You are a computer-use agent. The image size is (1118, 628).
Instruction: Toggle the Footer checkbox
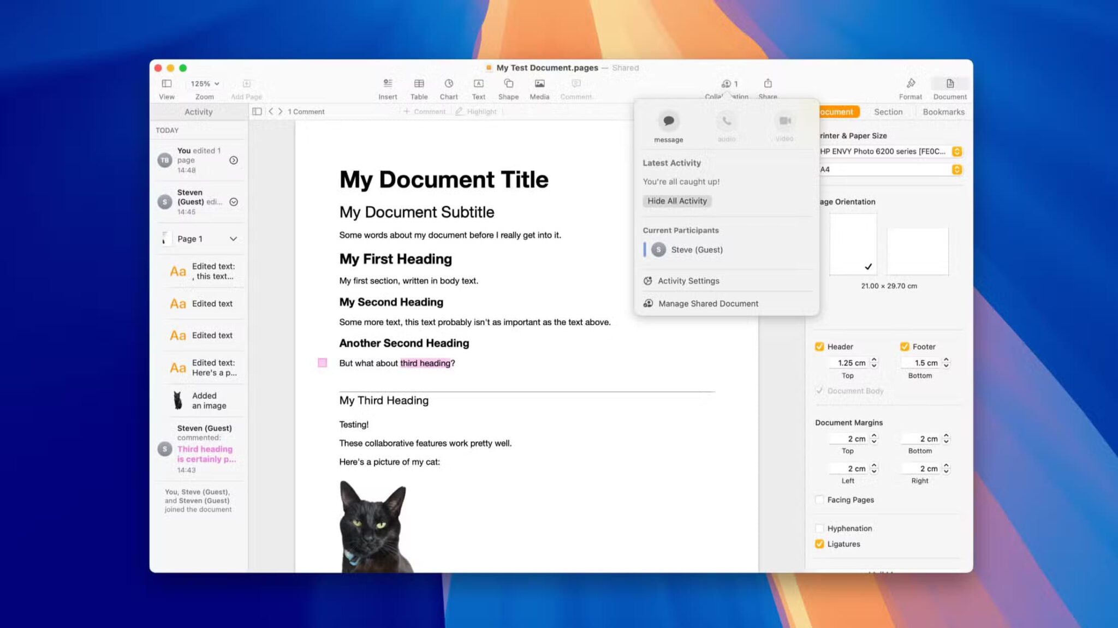[905, 346]
